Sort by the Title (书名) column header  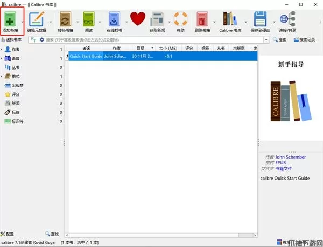pos(86,49)
